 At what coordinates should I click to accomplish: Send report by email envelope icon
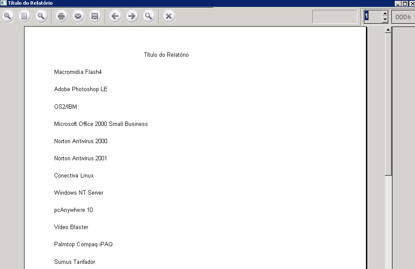[78, 16]
